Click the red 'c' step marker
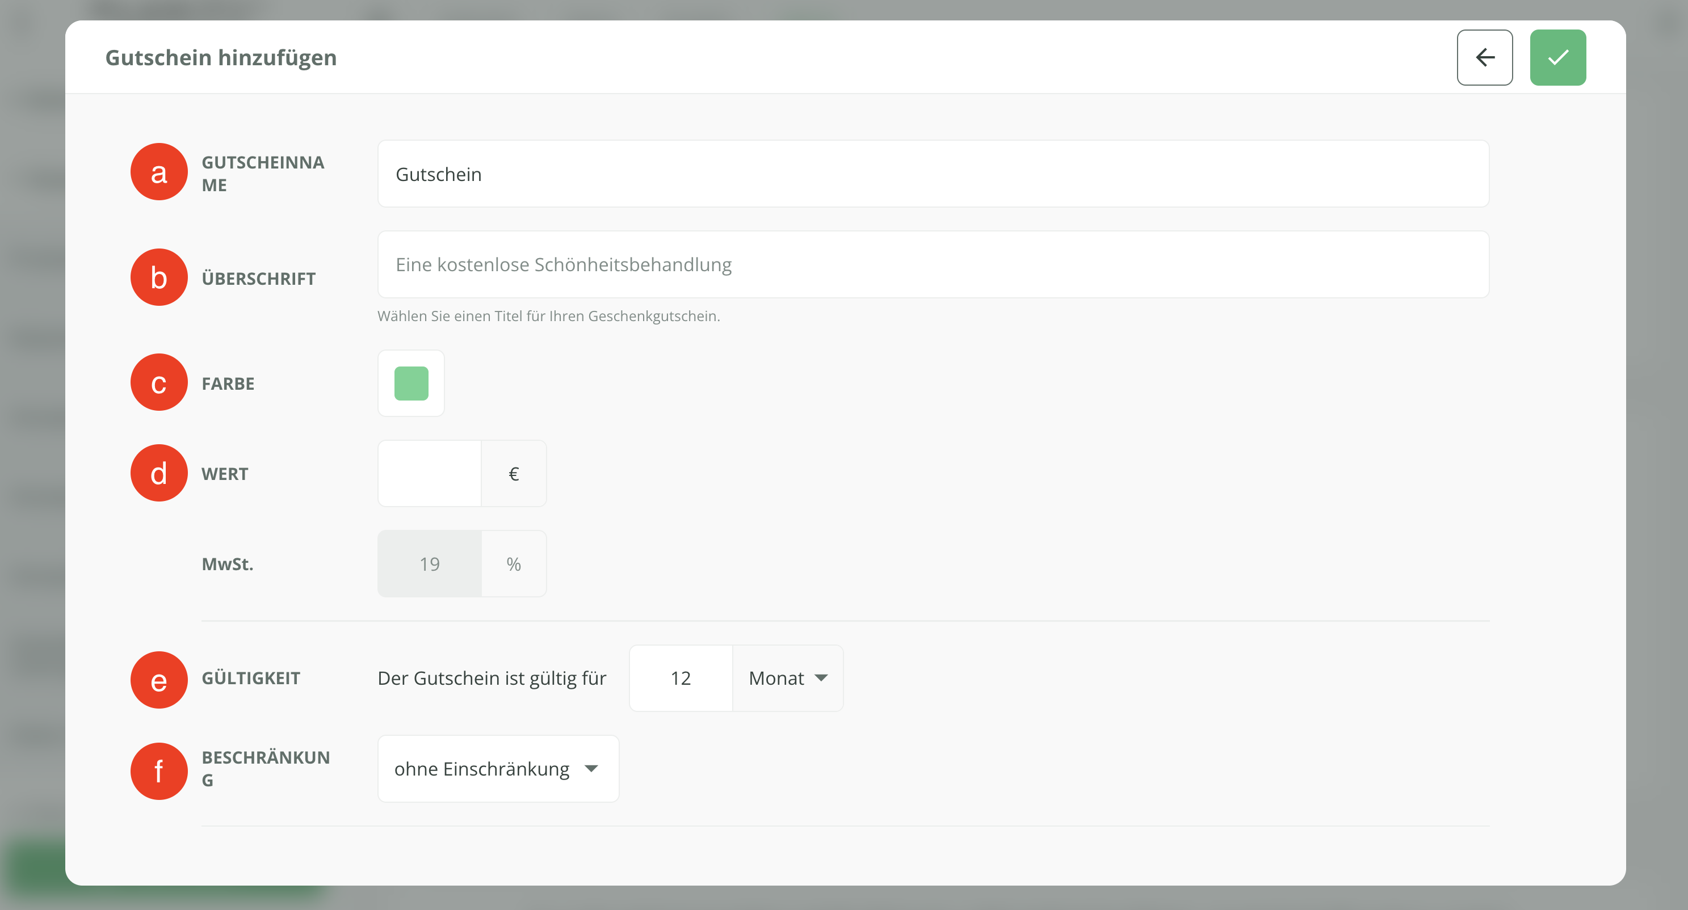The image size is (1688, 910). pyautogui.click(x=158, y=382)
